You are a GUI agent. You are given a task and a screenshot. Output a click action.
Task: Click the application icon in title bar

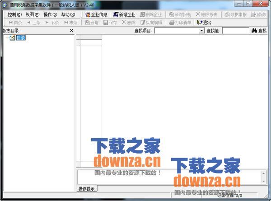coord(5,5)
